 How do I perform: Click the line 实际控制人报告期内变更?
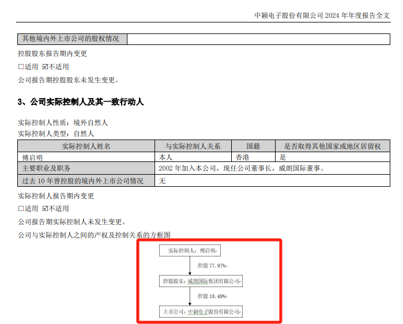(56, 196)
